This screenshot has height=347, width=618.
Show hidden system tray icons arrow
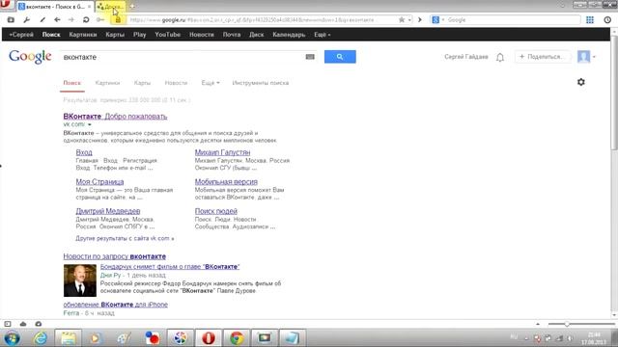(526, 338)
